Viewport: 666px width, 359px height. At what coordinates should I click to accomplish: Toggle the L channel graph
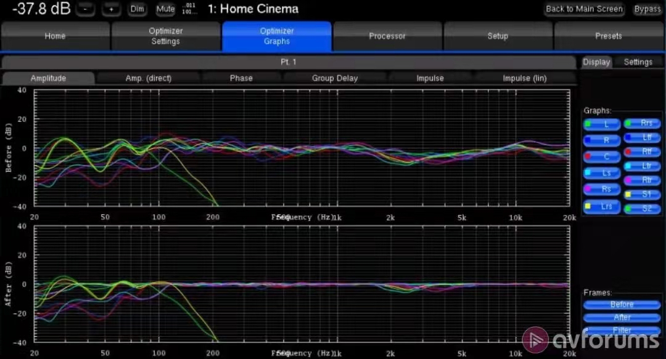point(602,124)
